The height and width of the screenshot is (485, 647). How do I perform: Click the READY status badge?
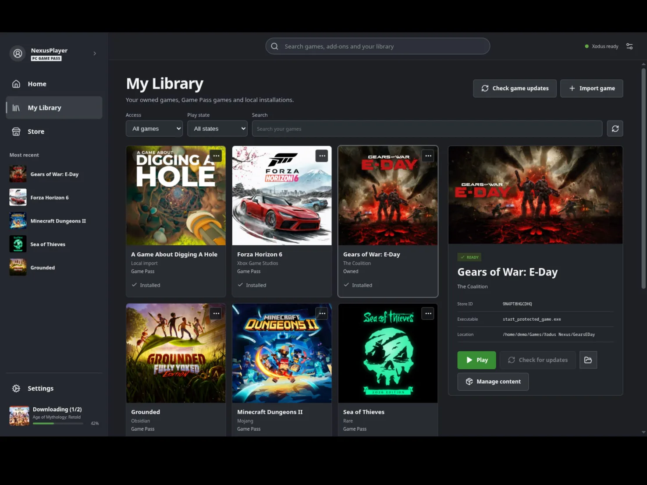tap(469, 257)
